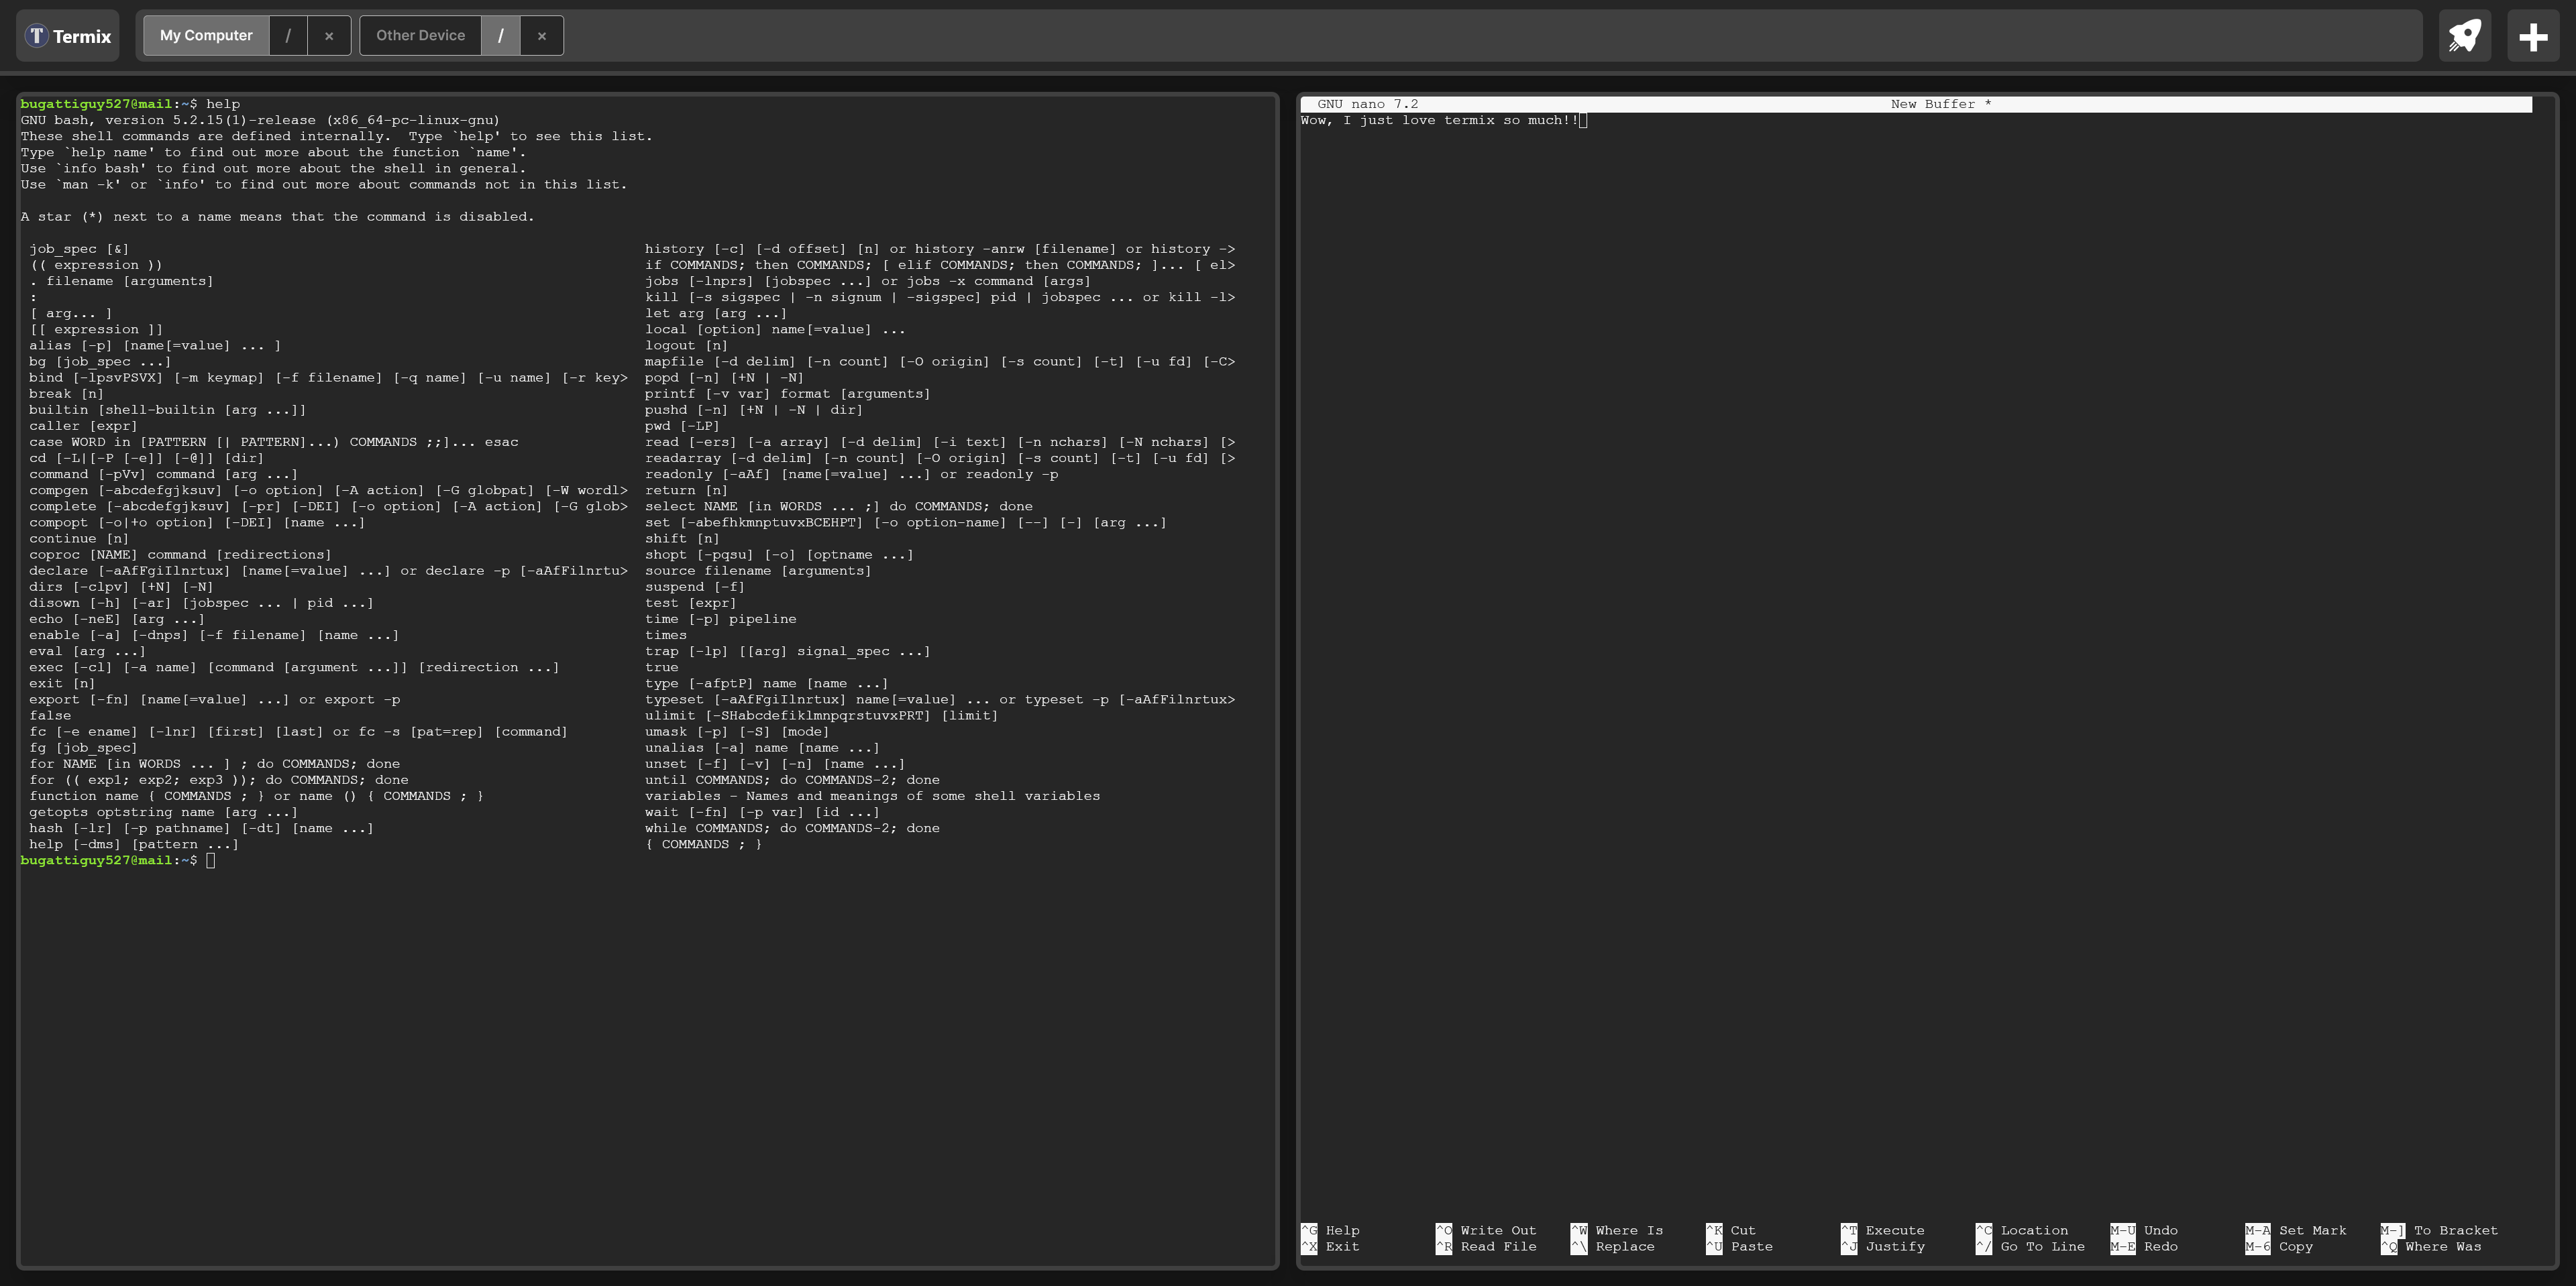Click the 'eval [arg ...]' help entry
The width and height of the screenshot is (2576, 1286).
pos(87,652)
